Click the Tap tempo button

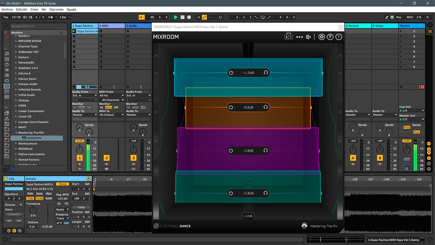(6, 17)
